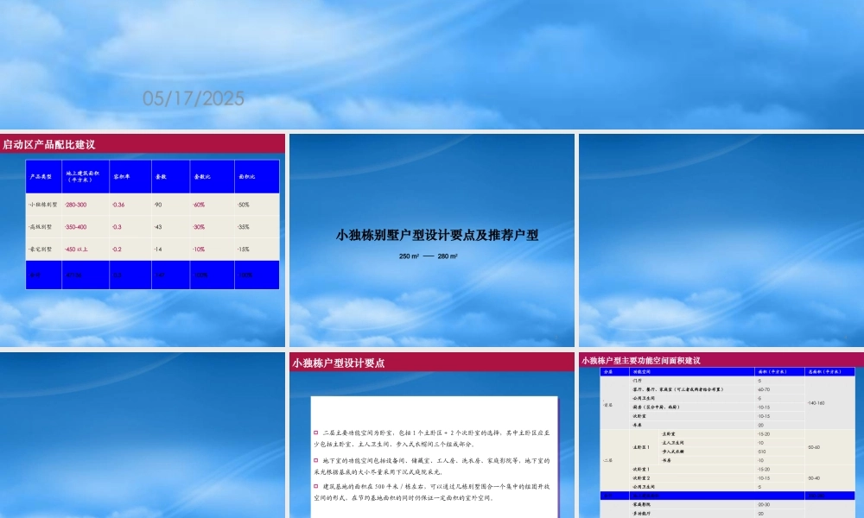Click the 140-160 total area cell
The width and height of the screenshot is (864, 518).
coord(829,403)
